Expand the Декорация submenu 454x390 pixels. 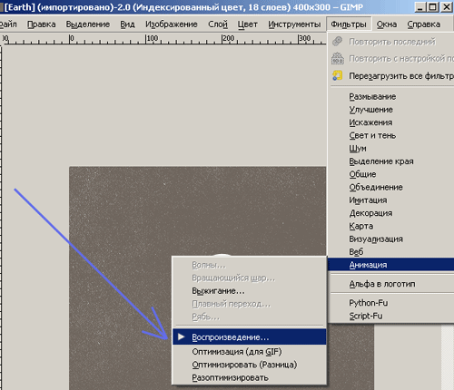pyautogui.click(x=391, y=213)
